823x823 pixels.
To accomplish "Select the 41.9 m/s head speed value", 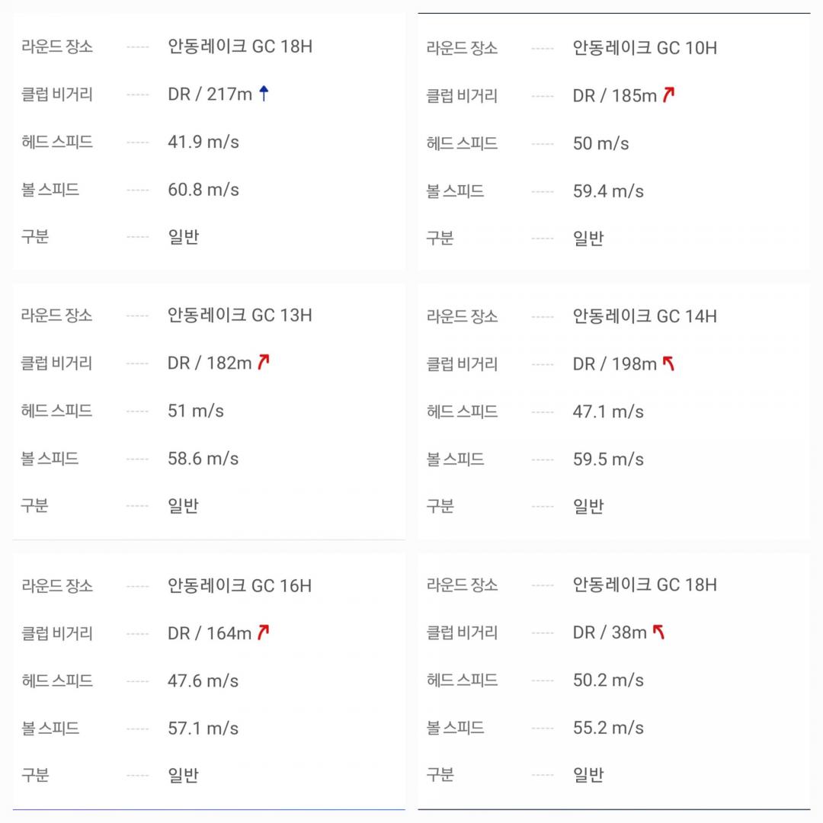I will [203, 142].
